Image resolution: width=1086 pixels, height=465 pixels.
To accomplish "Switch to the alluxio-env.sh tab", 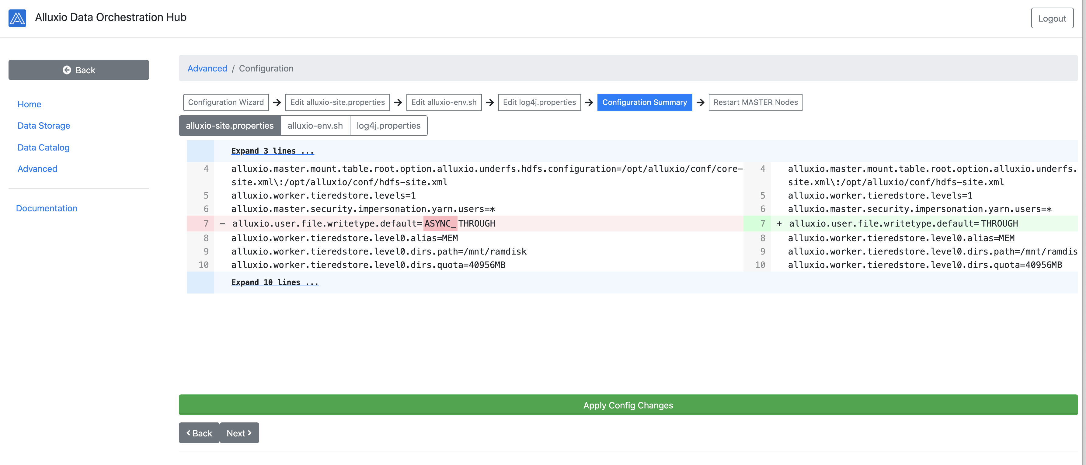I will point(315,126).
